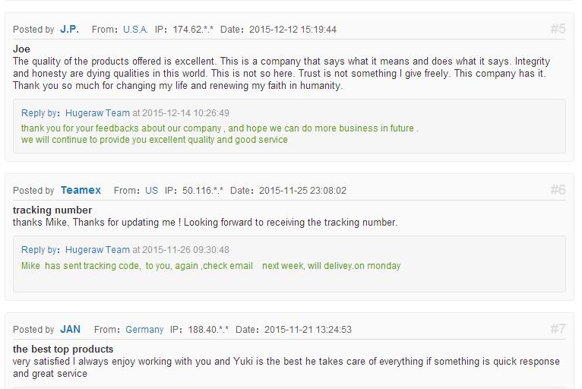This screenshot has height=389, width=582.
Task: Click 'the best top products' post title
Action: pyautogui.click(x=63, y=349)
